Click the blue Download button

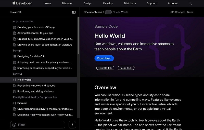tap(104, 58)
